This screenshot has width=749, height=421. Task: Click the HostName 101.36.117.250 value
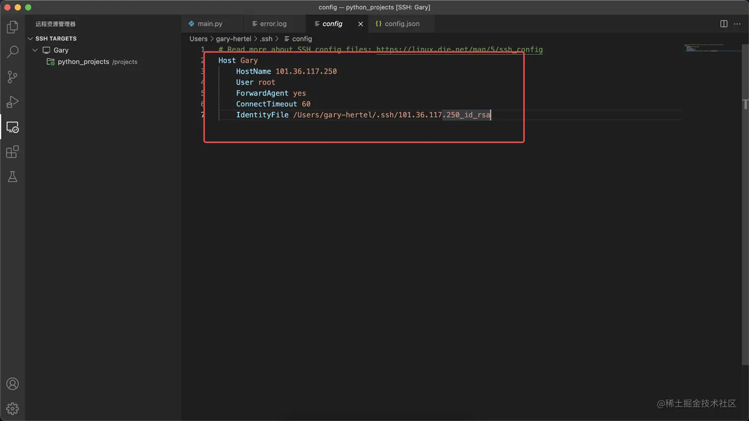pos(306,71)
